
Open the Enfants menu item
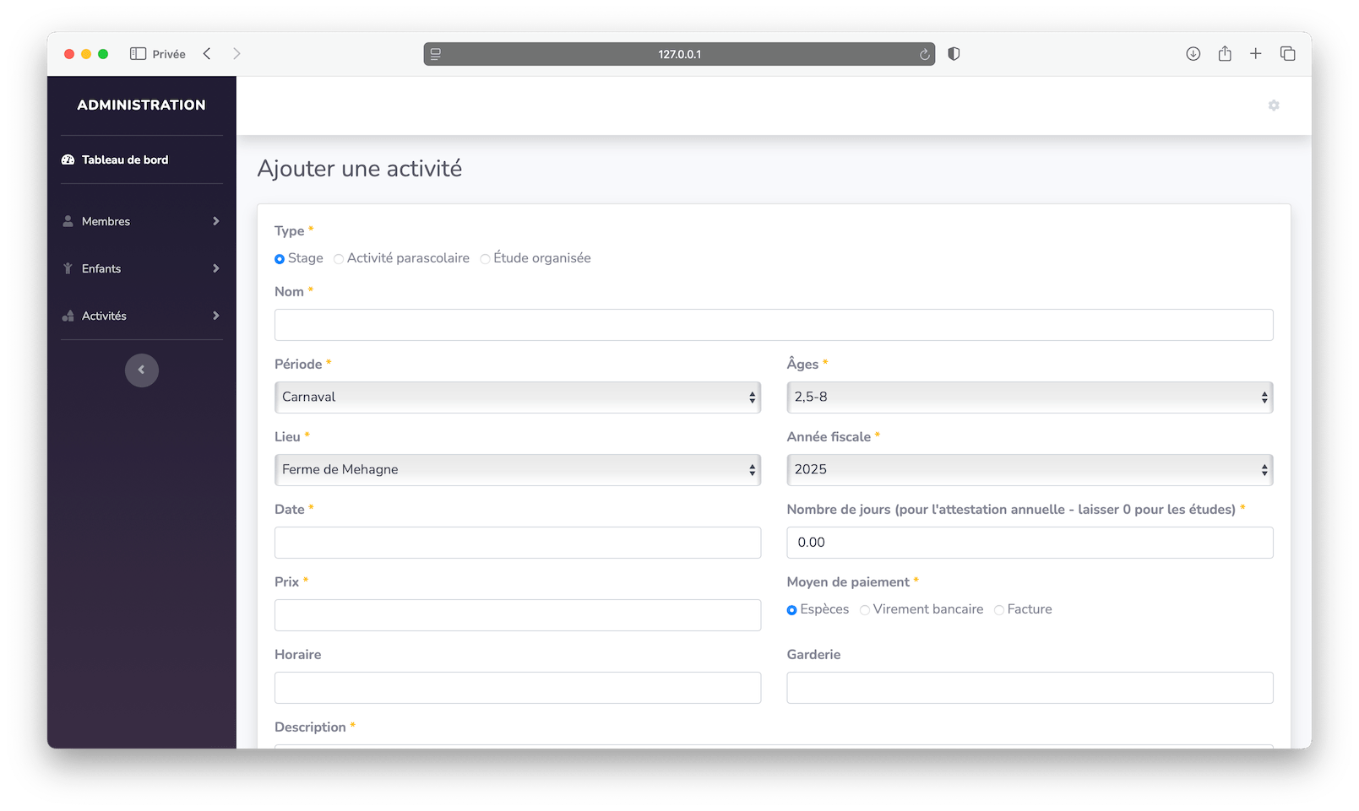[x=142, y=268]
